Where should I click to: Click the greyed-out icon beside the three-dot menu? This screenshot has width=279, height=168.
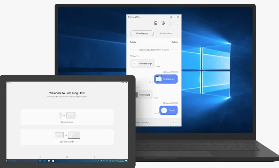[x=170, y=23]
